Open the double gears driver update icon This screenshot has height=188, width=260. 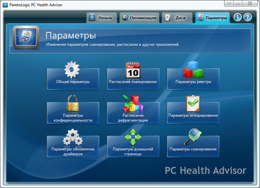[72, 137]
